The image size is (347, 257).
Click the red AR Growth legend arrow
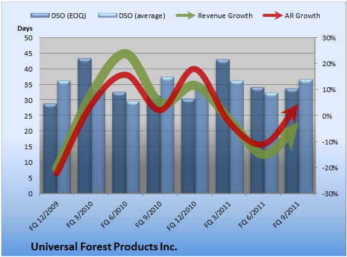tap(273, 16)
